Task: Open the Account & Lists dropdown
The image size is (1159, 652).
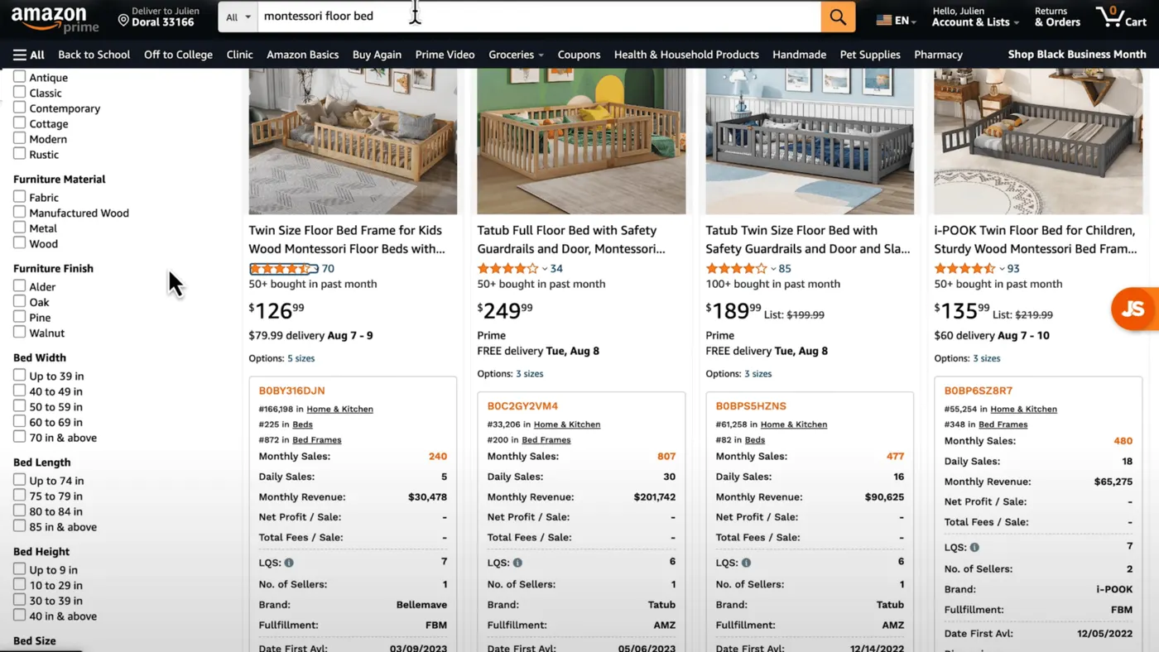Action: coord(975,17)
